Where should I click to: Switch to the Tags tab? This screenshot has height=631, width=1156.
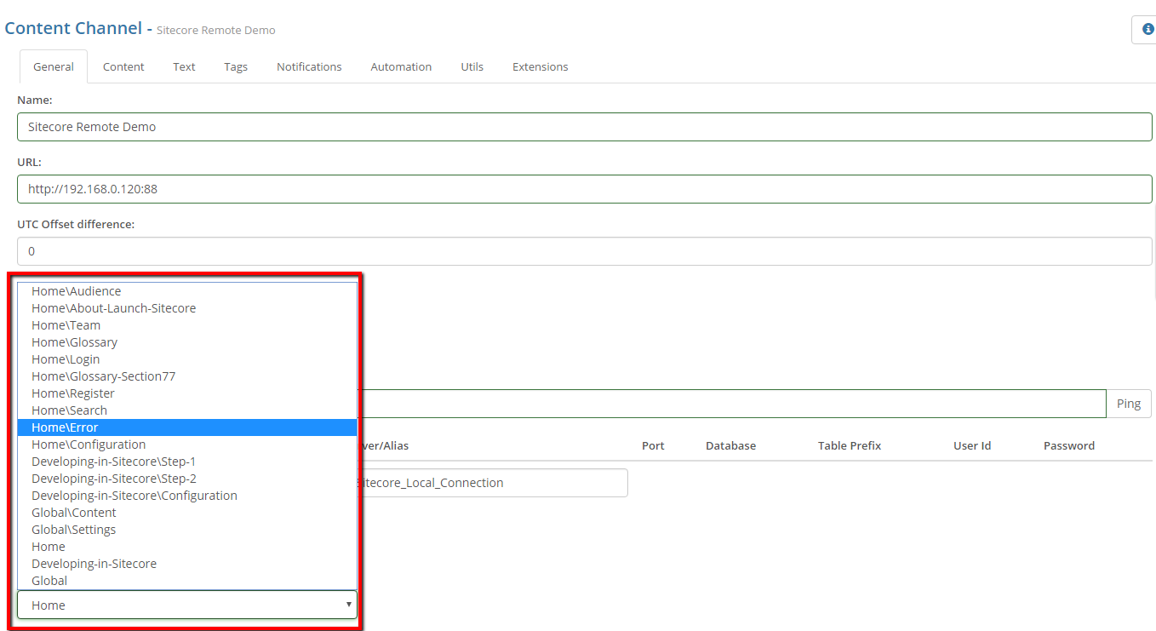point(236,66)
